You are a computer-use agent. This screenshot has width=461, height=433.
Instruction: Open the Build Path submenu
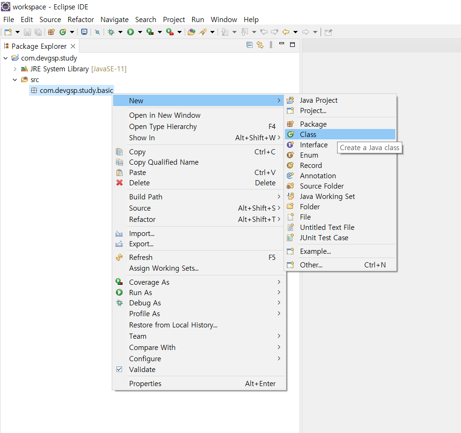199,197
